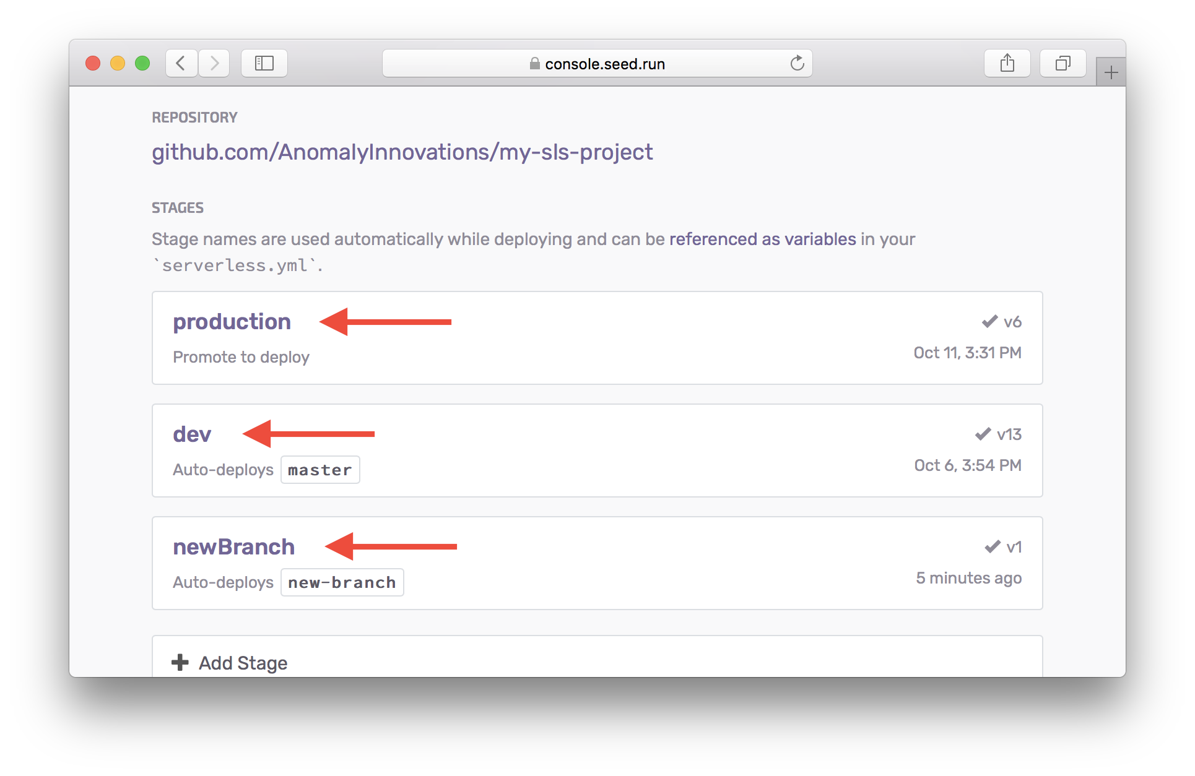This screenshot has width=1195, height=776.
Task: Open the Safari share menu
Action: (1007, 63)
